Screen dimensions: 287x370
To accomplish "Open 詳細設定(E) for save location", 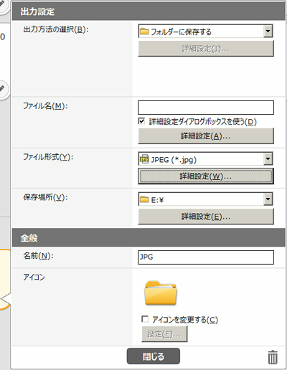I will 206,217.
